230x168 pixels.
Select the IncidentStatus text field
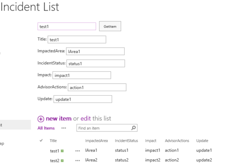pyautogui.click(x=96, y=63)
